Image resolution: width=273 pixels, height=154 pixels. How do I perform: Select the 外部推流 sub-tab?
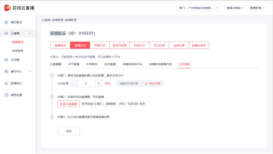click(92, 64)
